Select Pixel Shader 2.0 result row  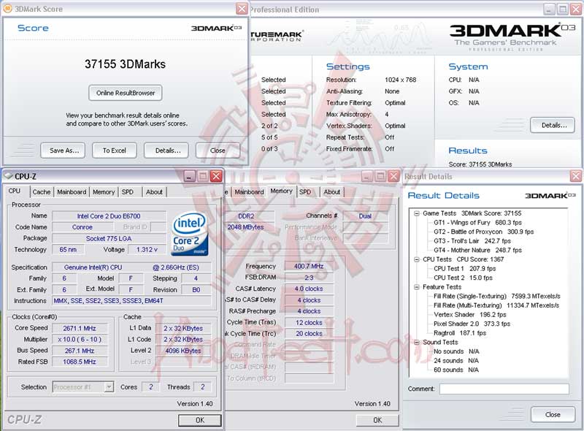472,324
